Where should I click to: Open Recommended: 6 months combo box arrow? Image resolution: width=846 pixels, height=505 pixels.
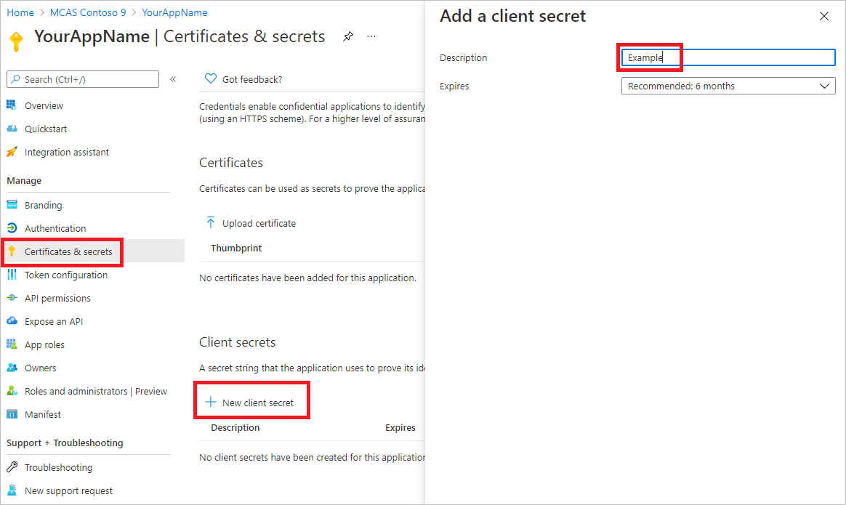[824, 86]
